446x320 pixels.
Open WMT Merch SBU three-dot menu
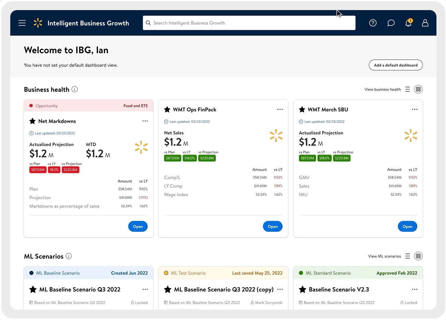click(415, 110)
